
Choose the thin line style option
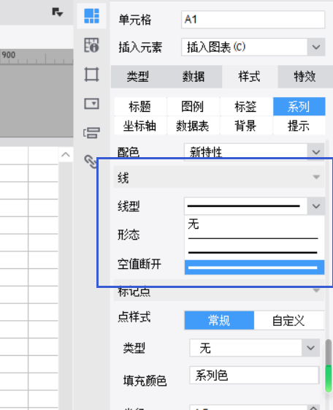tap(254, 238)
